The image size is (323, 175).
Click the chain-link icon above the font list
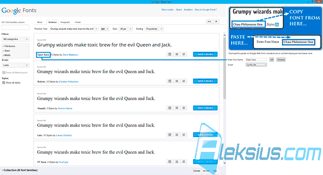[x=209, y=21]
